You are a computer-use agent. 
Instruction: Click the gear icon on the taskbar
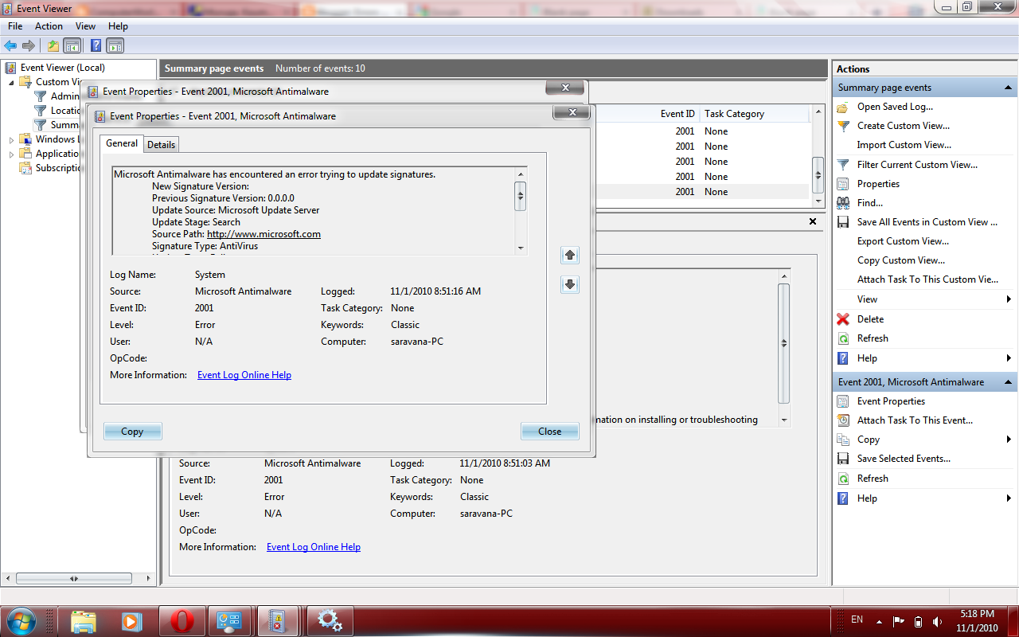[330, 620]
